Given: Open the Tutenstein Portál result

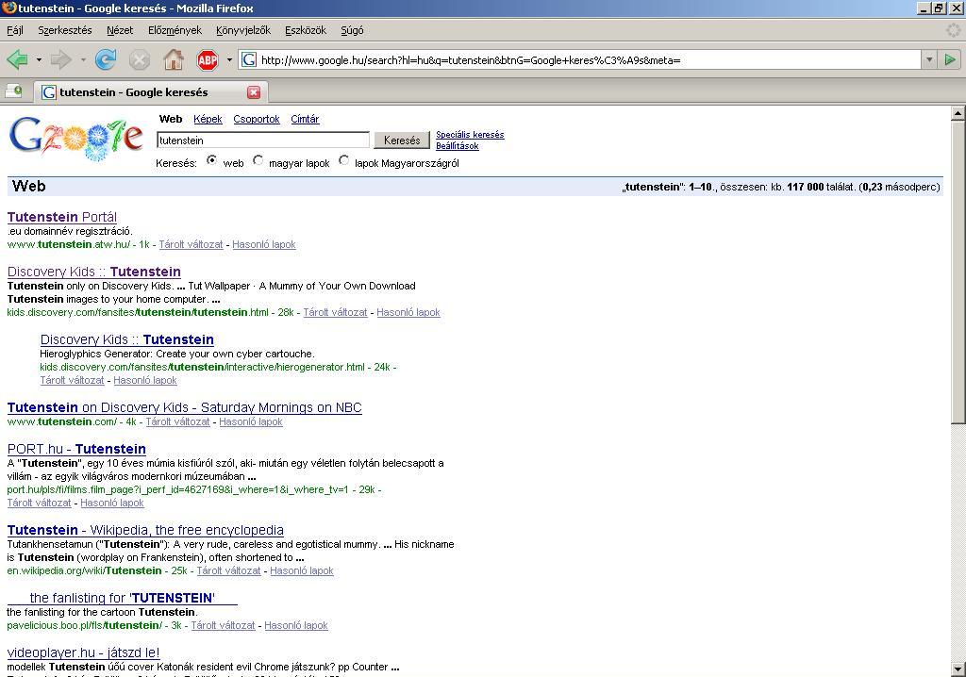Looking at the screenshot, I should pyautogui.click(x=61, y=217).
